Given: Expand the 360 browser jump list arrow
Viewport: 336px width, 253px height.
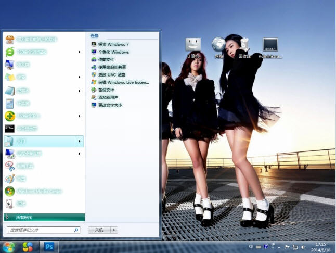Looking at the screenshot, I should point(79,52).
